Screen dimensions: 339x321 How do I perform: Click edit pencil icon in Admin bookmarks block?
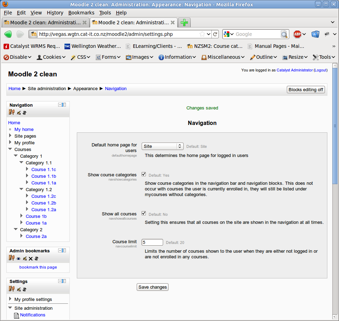(25, 259)
